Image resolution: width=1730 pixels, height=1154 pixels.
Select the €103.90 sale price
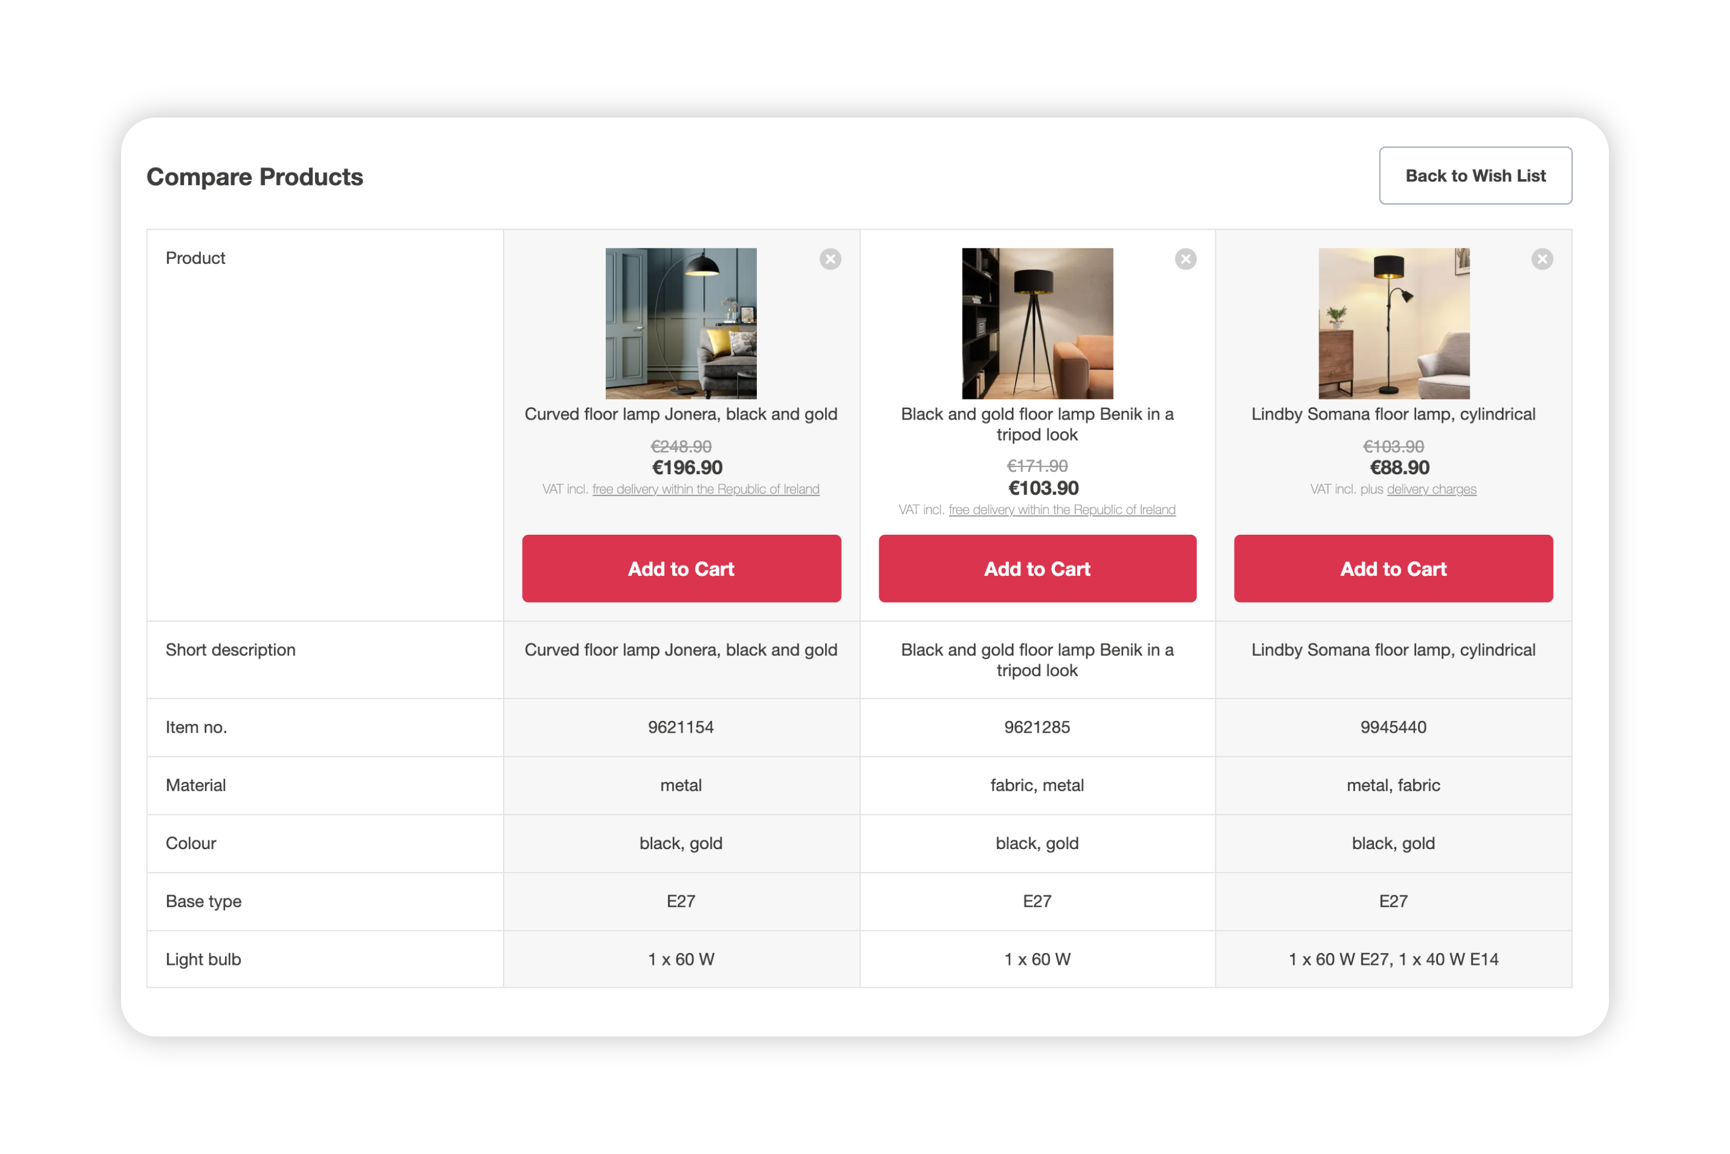(1044, 489)
